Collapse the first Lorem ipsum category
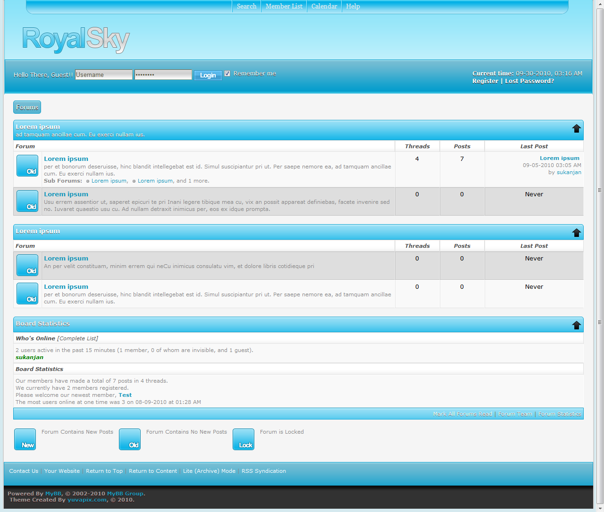This screenshot has height=512, width=604. (576, 128)
